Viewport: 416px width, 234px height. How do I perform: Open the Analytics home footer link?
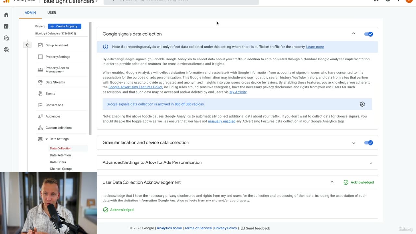(169, 228)
